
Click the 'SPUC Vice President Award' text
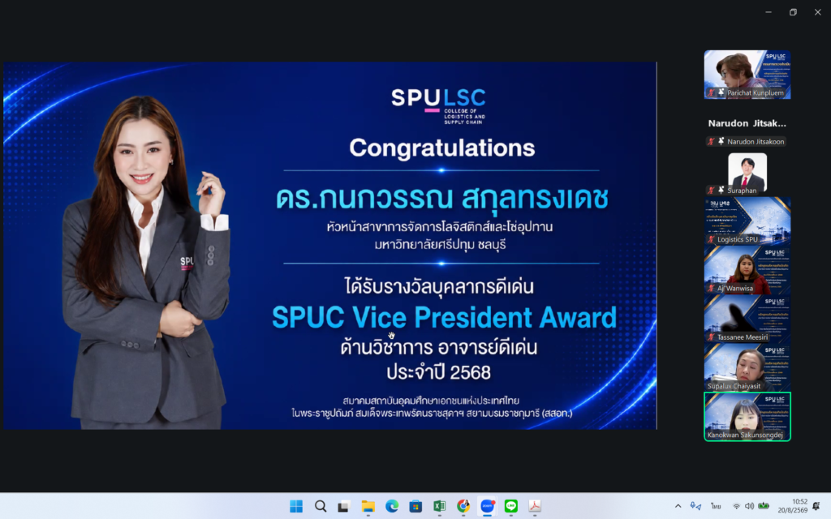[x=444, y=317]
